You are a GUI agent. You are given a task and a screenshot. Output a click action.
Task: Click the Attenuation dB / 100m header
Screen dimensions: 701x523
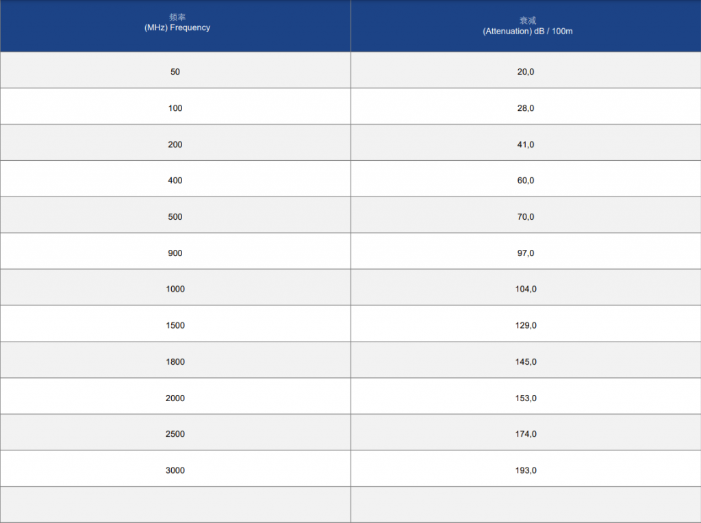pyautogui.click(x=526, y=26)
